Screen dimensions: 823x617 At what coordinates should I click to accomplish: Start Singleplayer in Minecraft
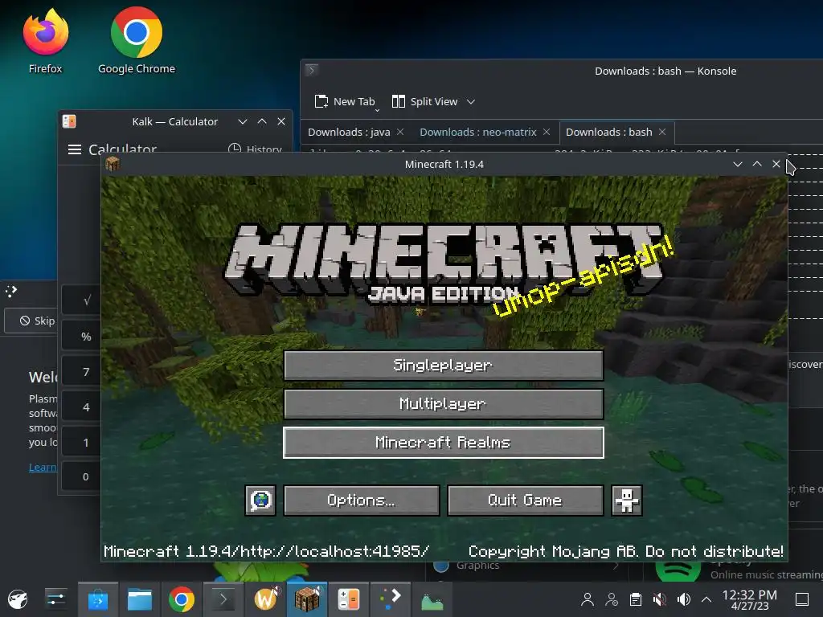444,366
